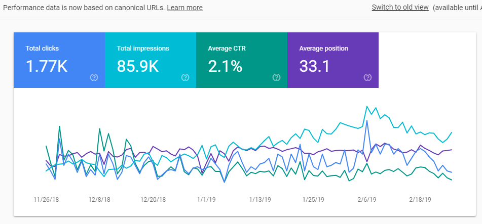
Task: Click the tall blue clicks spike near 2/6/19
Action: (365, 122)
